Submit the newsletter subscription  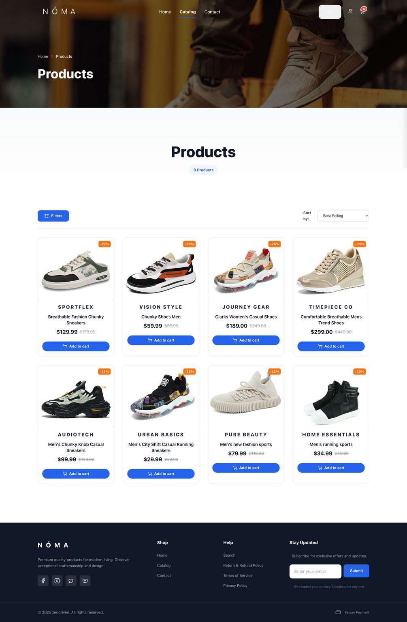point(356,571)
